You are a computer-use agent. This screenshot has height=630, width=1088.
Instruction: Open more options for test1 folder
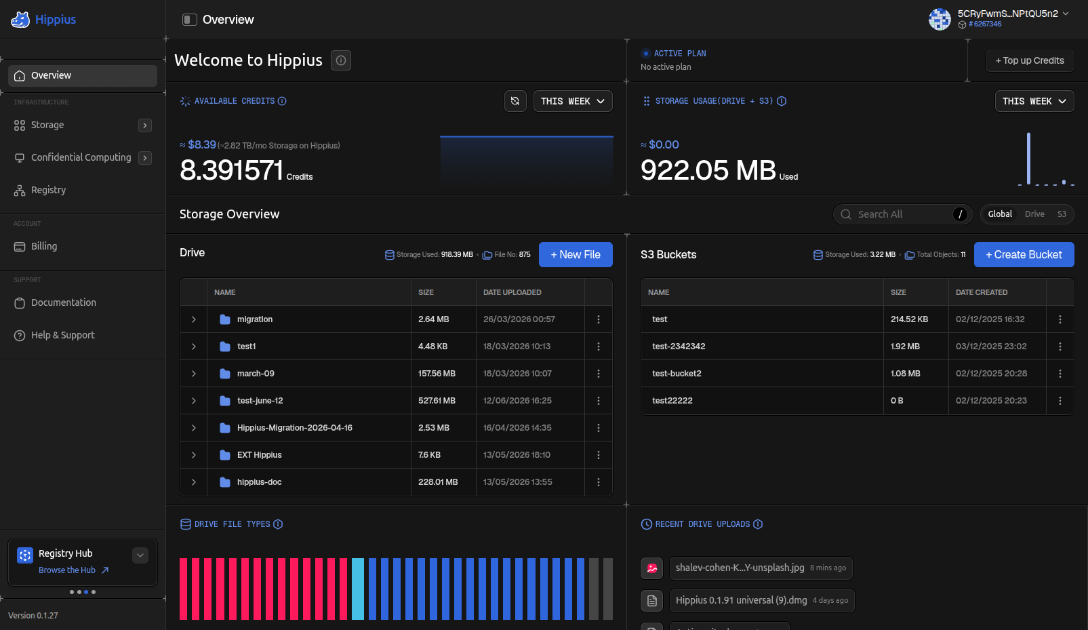599,347
